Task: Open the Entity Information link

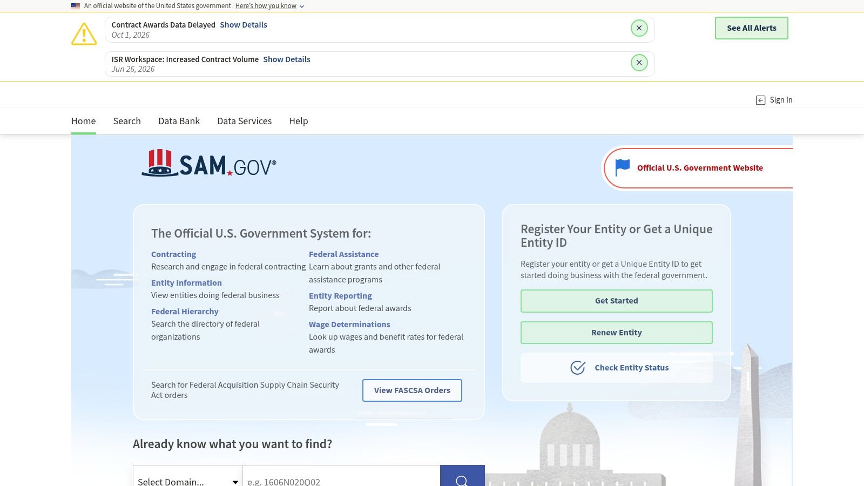Action: click(x=186, y=283)
